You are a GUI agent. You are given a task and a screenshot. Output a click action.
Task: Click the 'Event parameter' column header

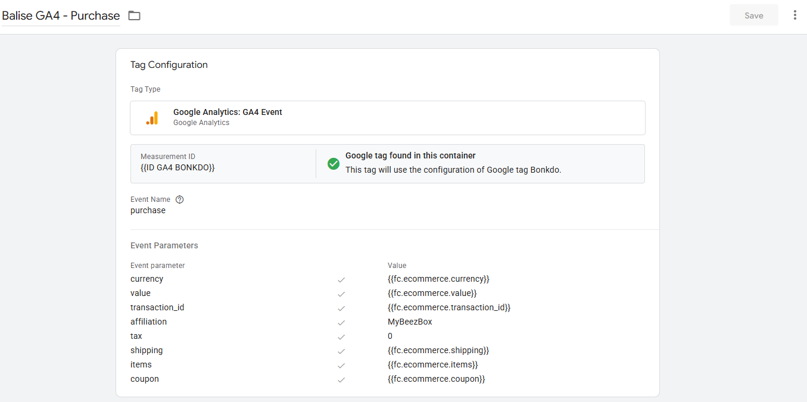pyautogui.click(x=158, y=266)
